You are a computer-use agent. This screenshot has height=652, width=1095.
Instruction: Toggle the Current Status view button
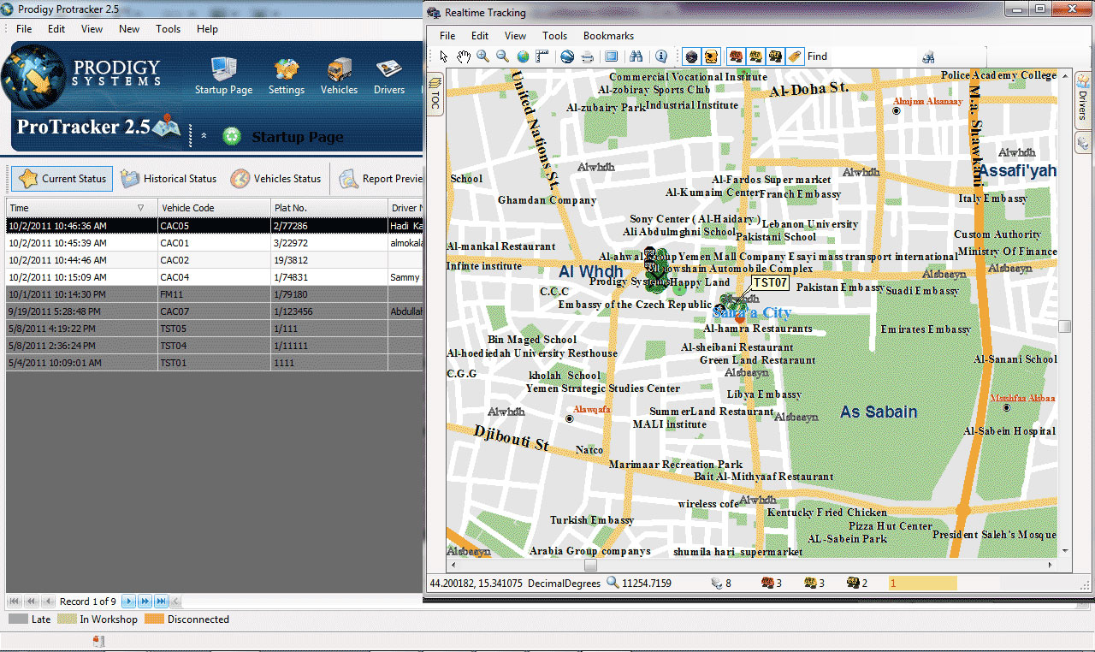coord(62,179)
